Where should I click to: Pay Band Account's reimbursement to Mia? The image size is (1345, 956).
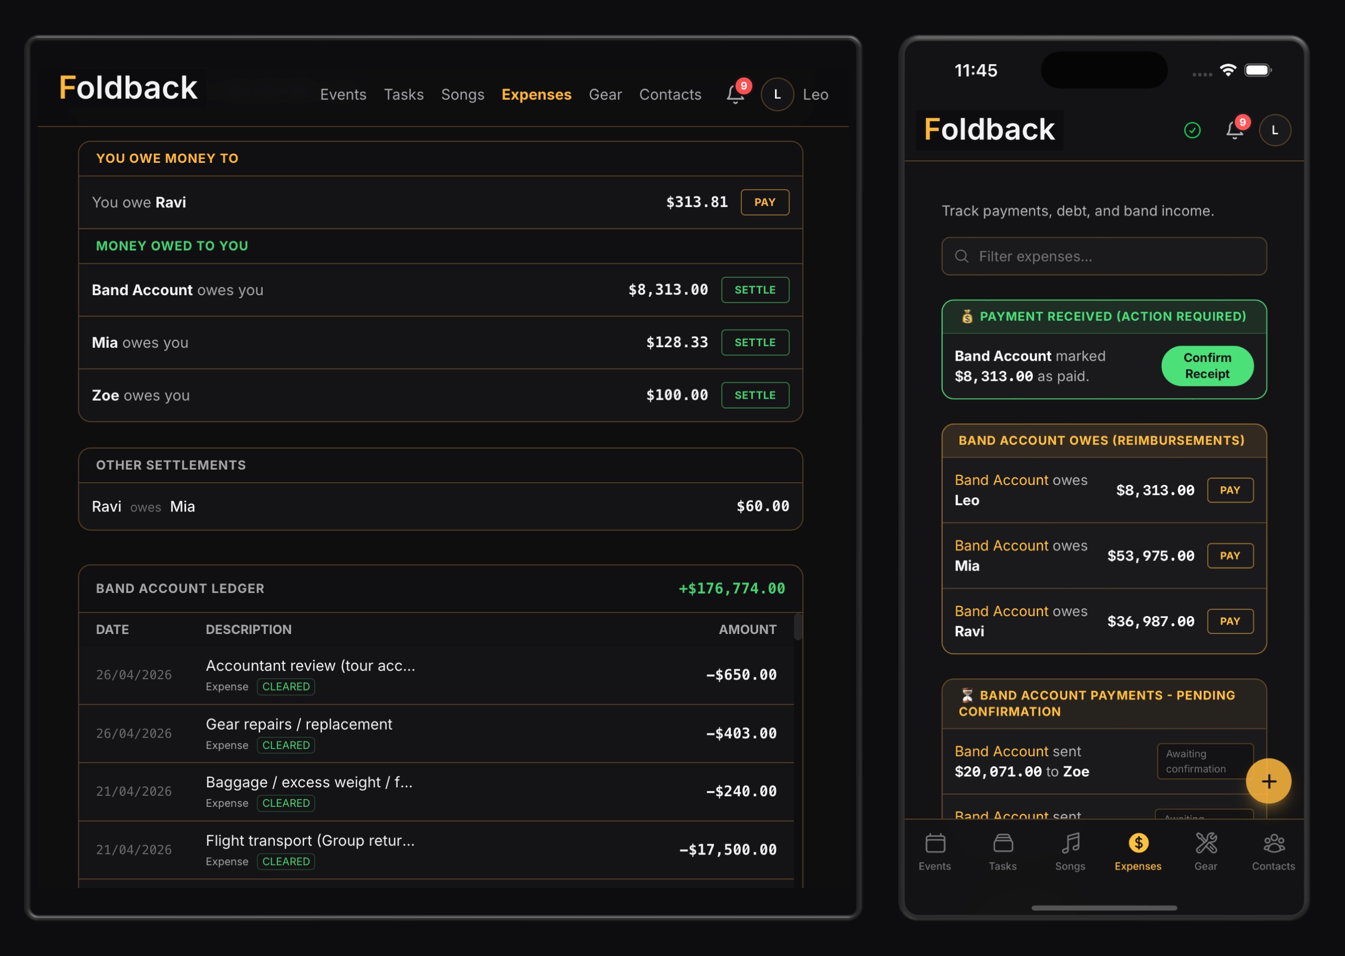[x=1229, y=556]
